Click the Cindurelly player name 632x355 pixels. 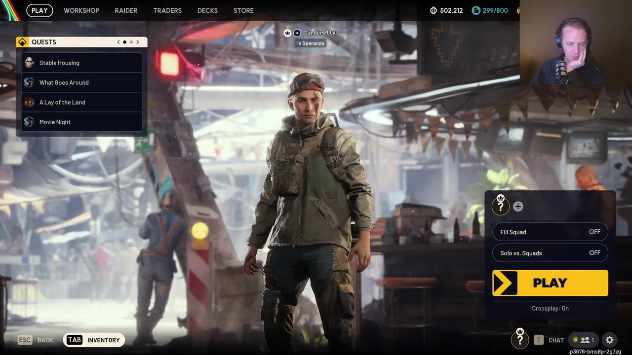pos(319,33)
